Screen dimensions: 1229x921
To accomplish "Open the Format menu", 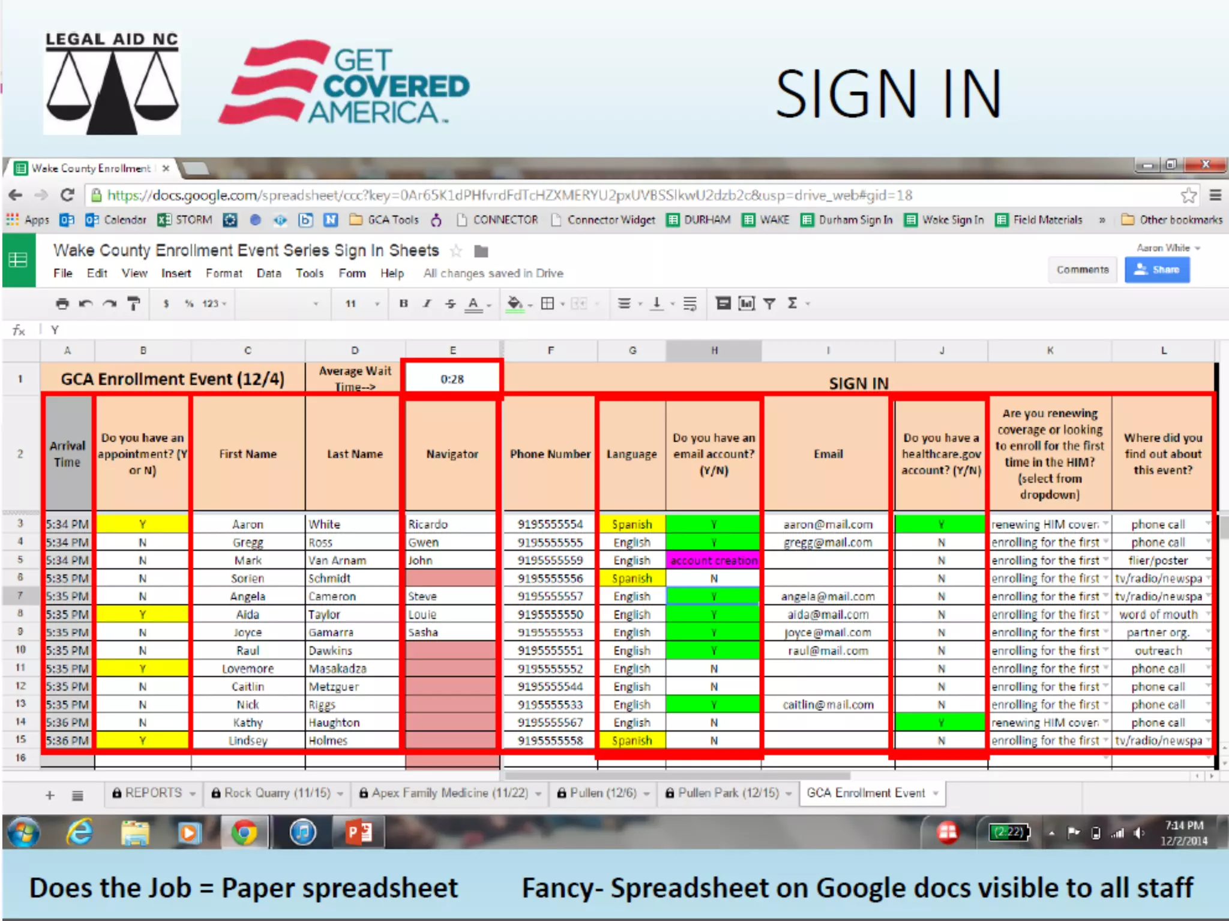I will tap(224, 273).
